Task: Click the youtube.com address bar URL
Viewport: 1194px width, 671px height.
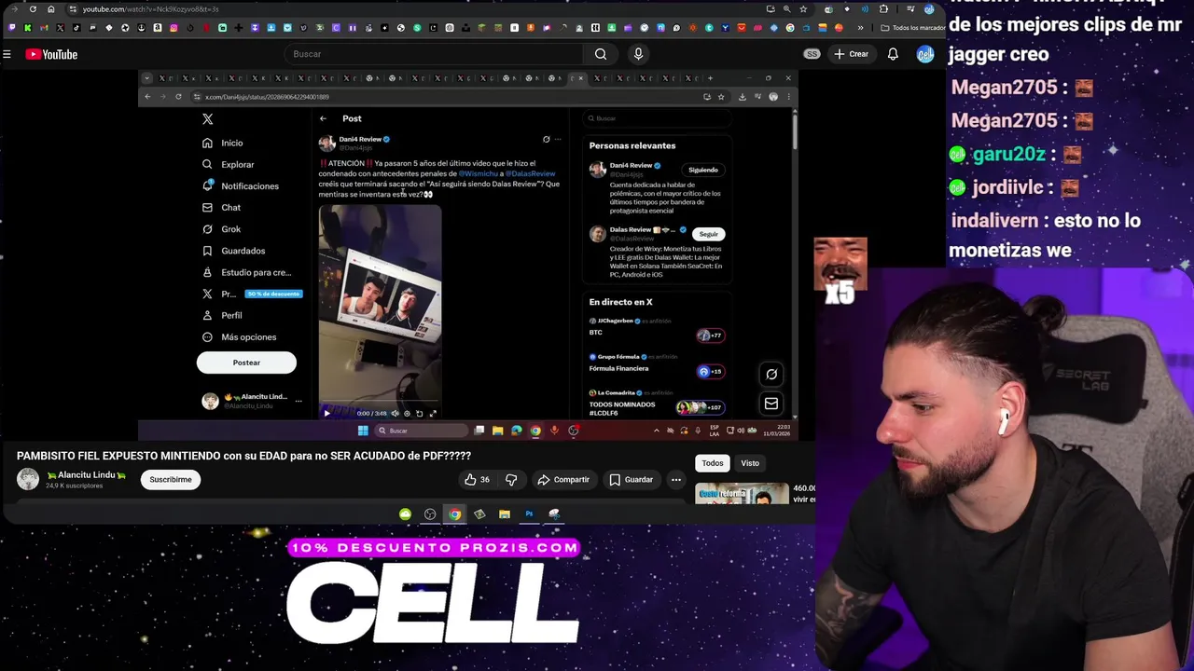Action: [x=150, y=9]
